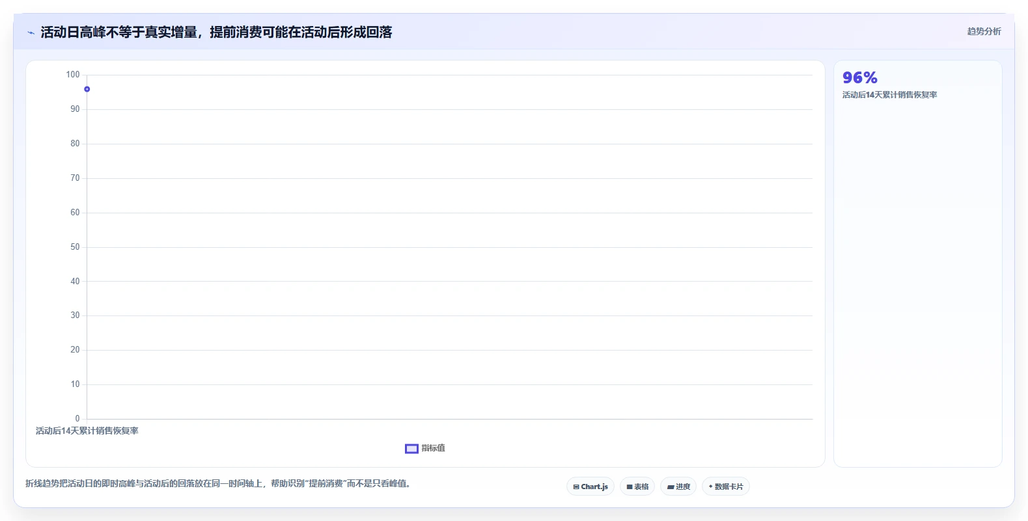
Task: Click the 进度 tag icon
Action: point(671,487)
